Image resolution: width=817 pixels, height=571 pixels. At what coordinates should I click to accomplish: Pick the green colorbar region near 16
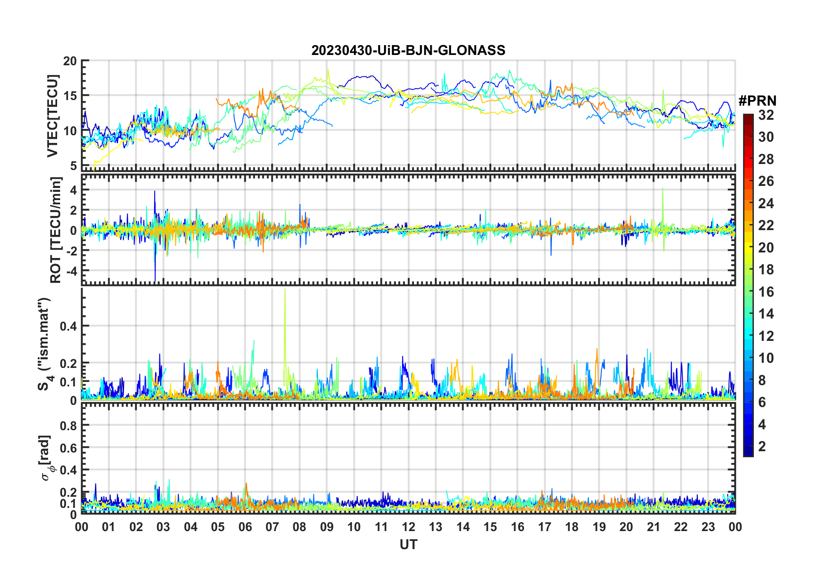pos(748,292)
